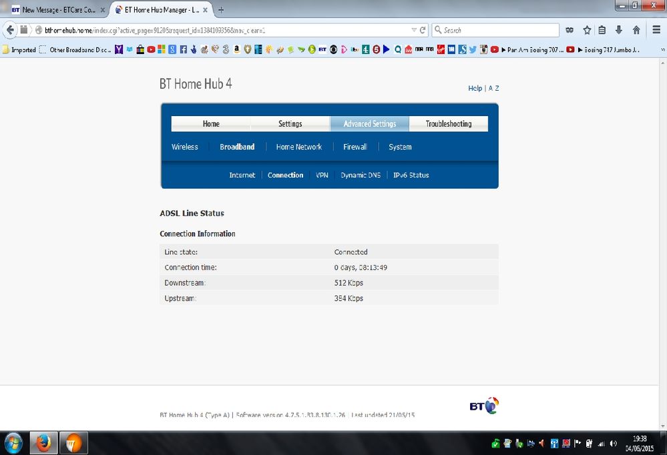Image resolution: width=667 pixels, height=455 pixels.
Task: Open the Imported bookmarks folder
Action: (19, 50)
